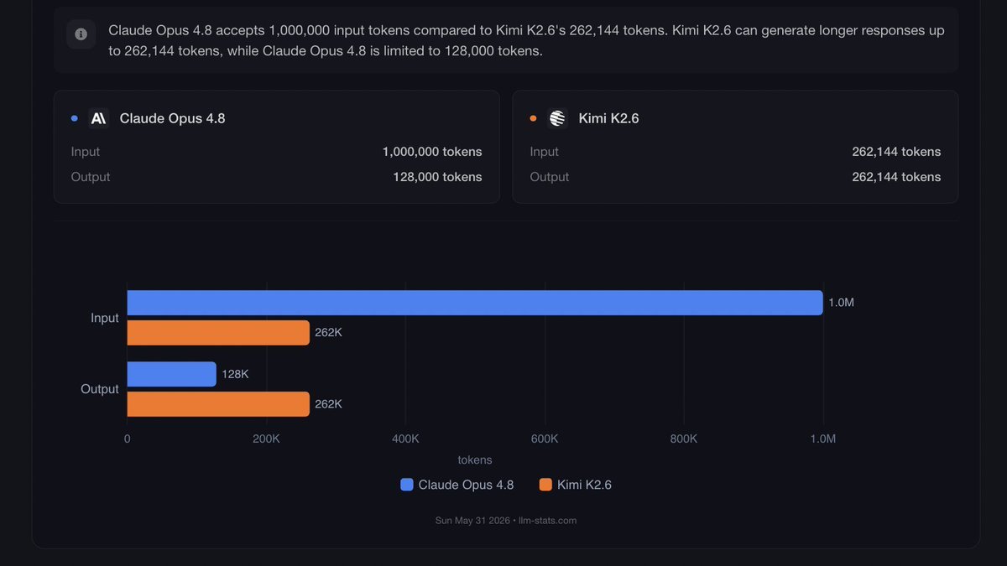
Task: Click the info icon in the summary banner
Action: point(81,34)
